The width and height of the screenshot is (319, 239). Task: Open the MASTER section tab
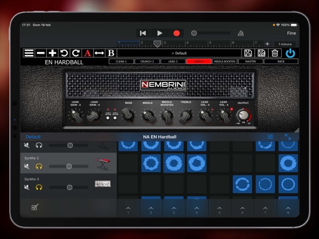[250, 61]
